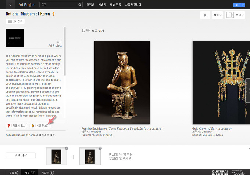Open the 예술가 menu
This screenshot has height=175, width=250.
(102, 5)
